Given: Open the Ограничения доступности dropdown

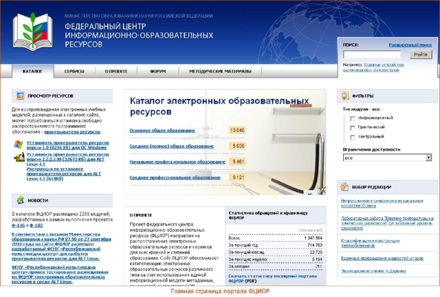Looking at the screenshot, I should tap(387, 157).
